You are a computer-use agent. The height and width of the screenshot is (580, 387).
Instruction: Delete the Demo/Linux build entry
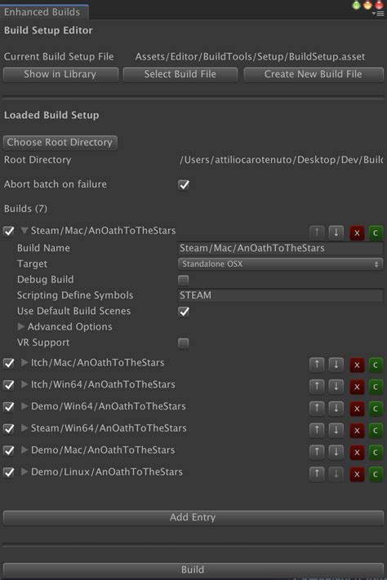[357, 474]
